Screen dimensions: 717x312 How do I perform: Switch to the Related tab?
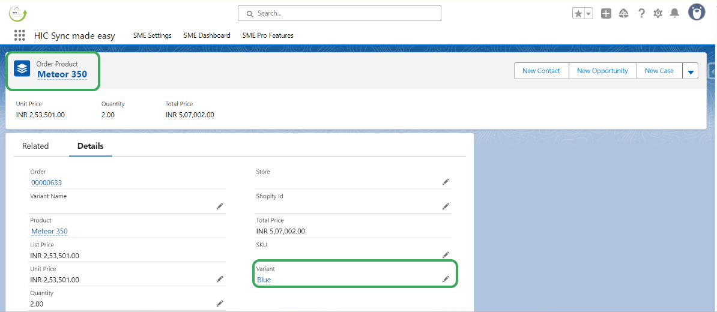click(x=35, y=146)
